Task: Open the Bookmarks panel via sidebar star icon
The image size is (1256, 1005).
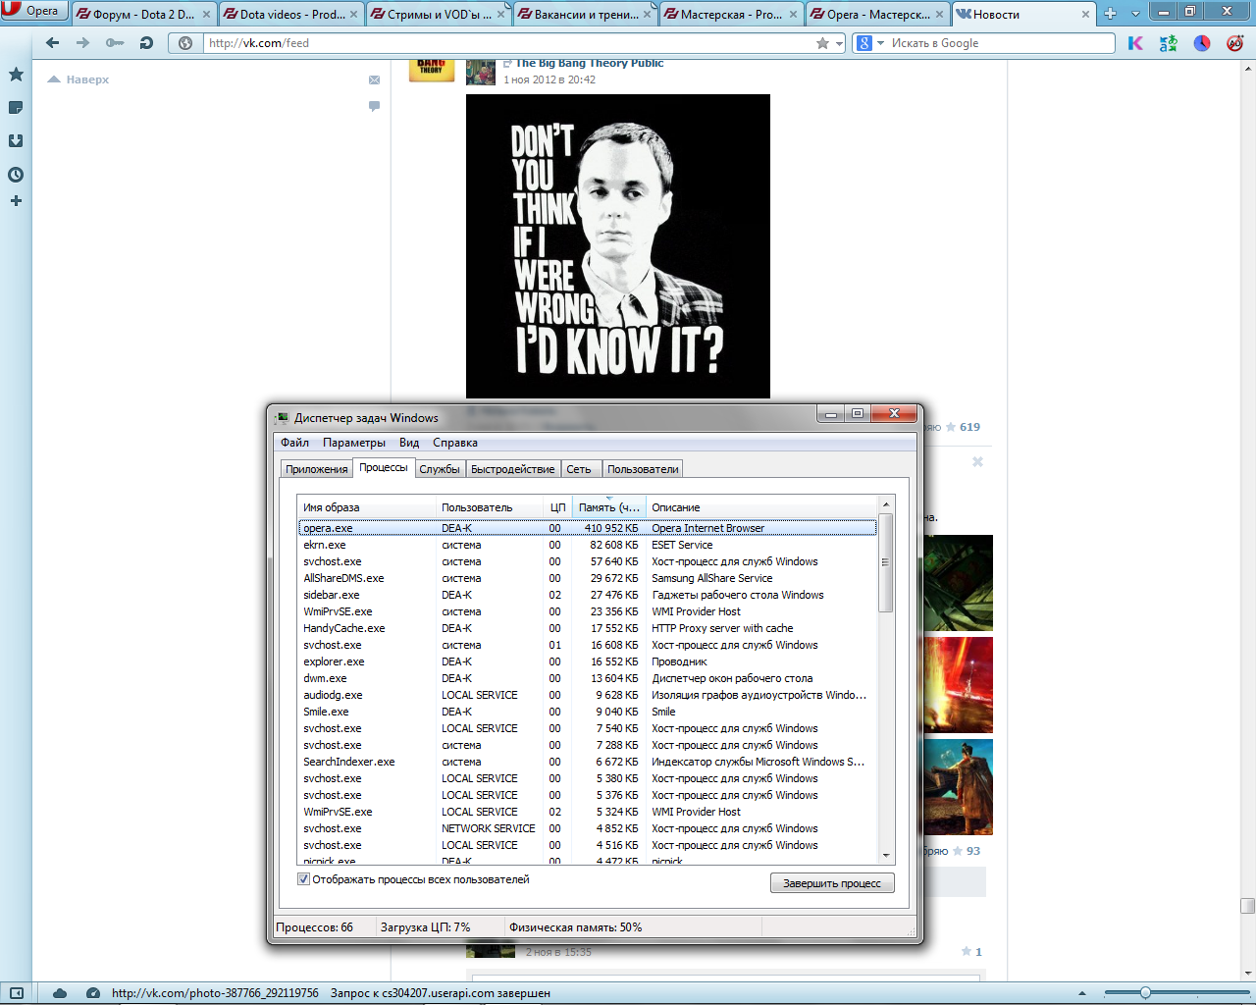Action: [x=15, y=73]
